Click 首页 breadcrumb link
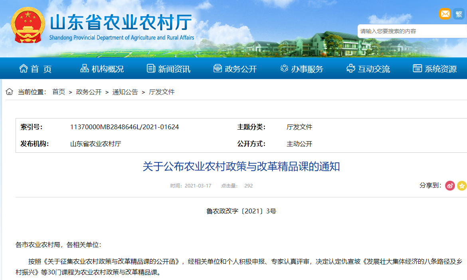 pos(59,92)
